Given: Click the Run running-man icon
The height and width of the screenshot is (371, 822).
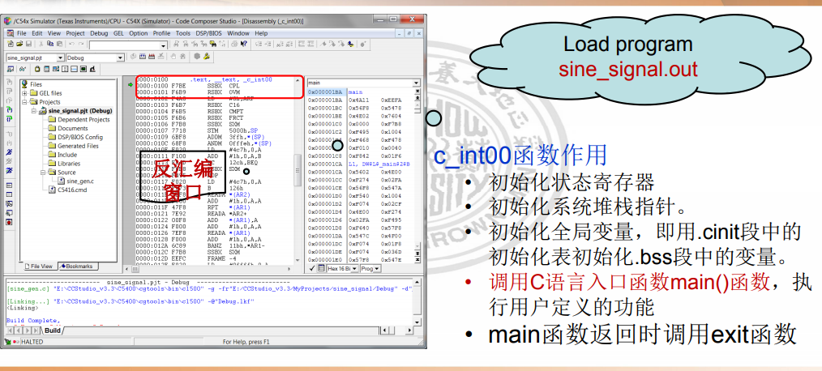Looking at the screenshot, I should tap(10, 152).
